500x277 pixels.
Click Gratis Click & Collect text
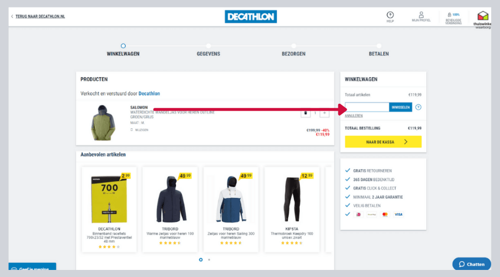click(x=375, y=188)
